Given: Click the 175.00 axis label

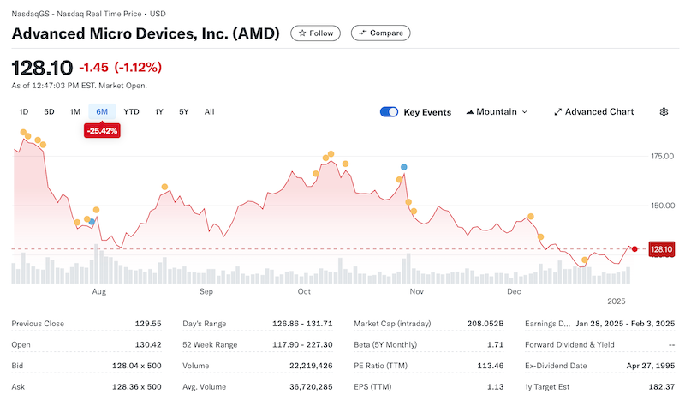Looking at the screenshot, I should pos(662,156).
